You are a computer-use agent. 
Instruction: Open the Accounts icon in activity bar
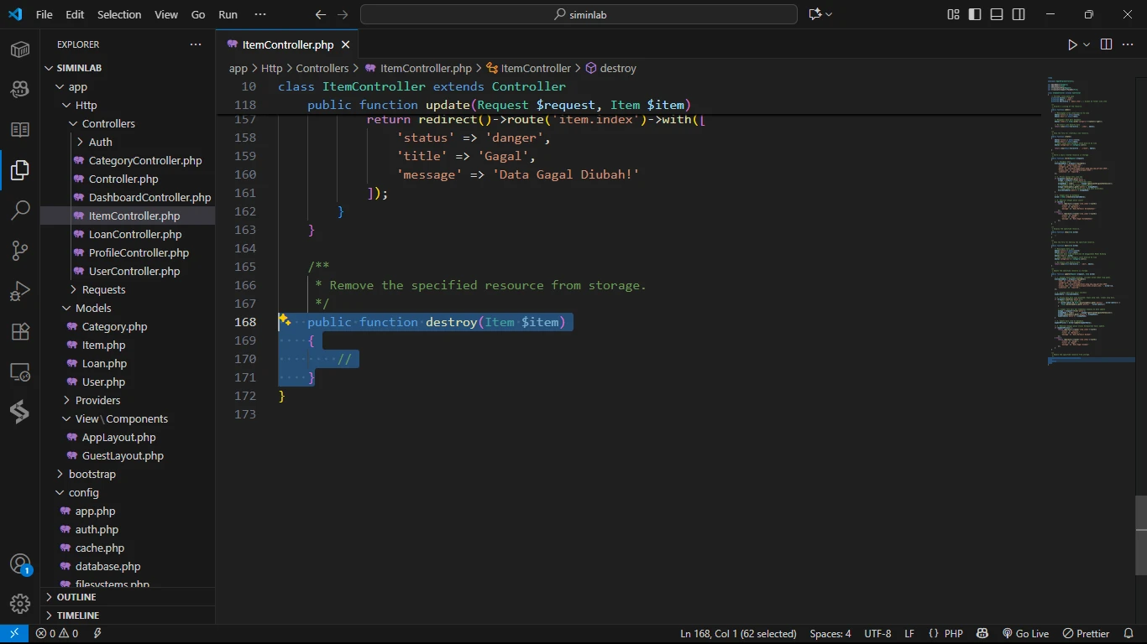pos(20,564)
